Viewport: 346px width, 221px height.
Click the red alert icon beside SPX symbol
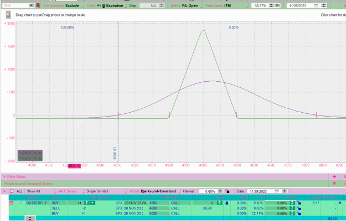[x=38, y=6]
